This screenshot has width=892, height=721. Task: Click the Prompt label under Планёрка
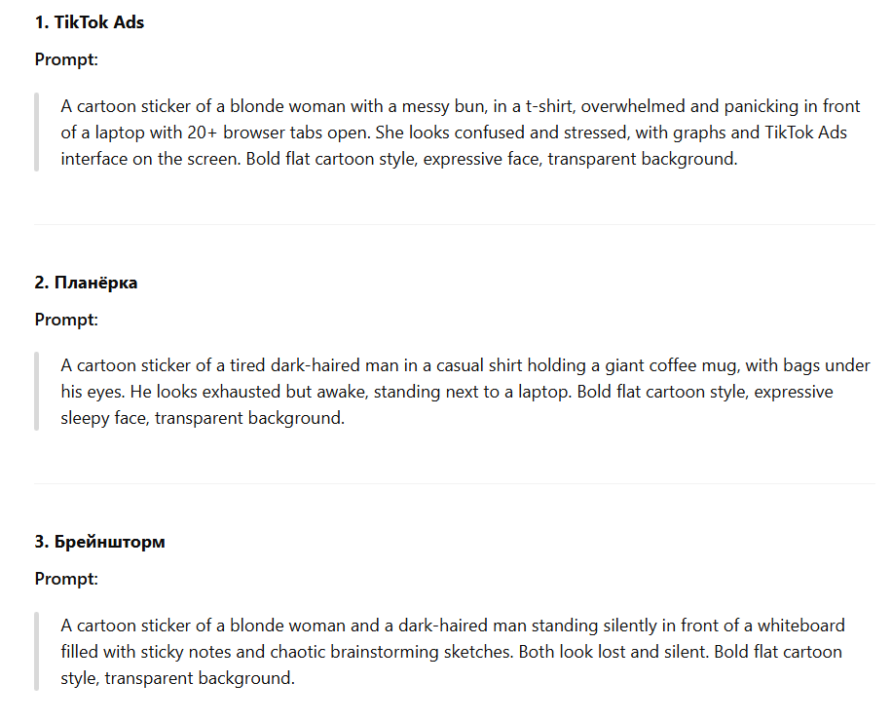coord(66,319)
